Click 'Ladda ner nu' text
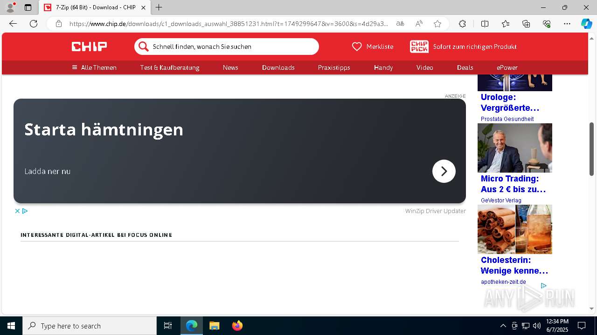 point(47,171)
